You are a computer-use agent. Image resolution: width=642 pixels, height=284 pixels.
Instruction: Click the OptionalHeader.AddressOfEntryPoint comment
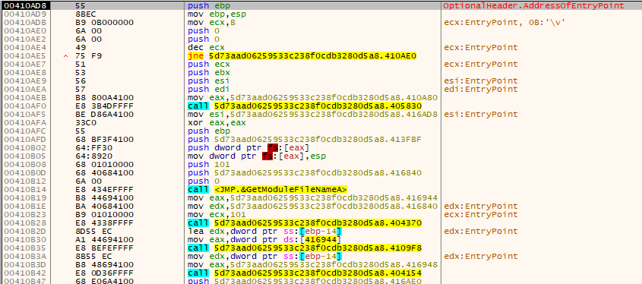(534, 6)
